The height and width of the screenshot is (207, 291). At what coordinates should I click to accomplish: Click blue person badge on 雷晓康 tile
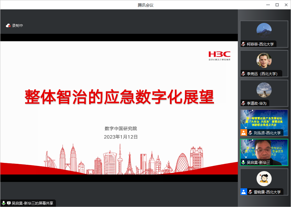click(244, 192)
